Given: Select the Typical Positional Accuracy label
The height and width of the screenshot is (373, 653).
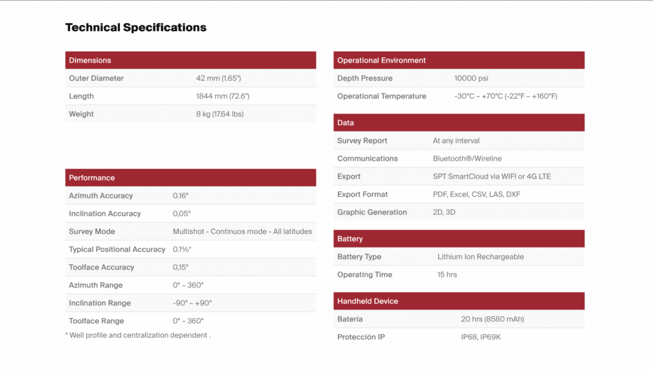Looking at the screenshot, I should pyautogui.click(x=117, y=249).
